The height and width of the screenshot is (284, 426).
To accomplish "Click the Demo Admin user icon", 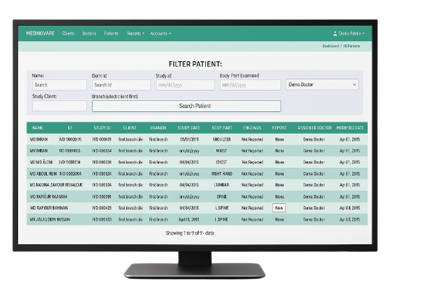I will 335,33.
